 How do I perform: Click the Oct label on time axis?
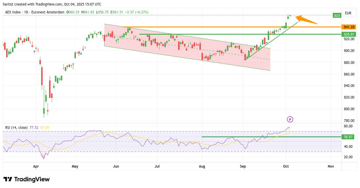tap(286, 166)
